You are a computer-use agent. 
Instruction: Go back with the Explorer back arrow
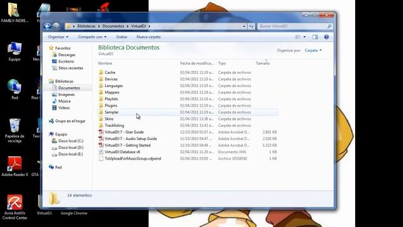click(47, 26)
